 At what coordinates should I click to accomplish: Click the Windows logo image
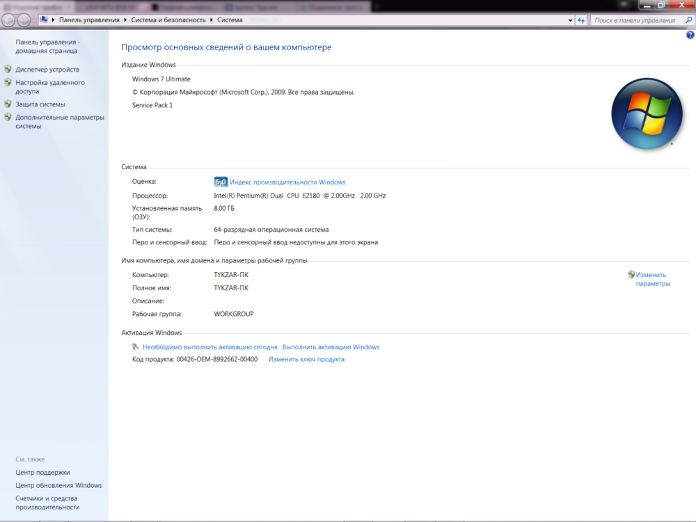point(647,114)
